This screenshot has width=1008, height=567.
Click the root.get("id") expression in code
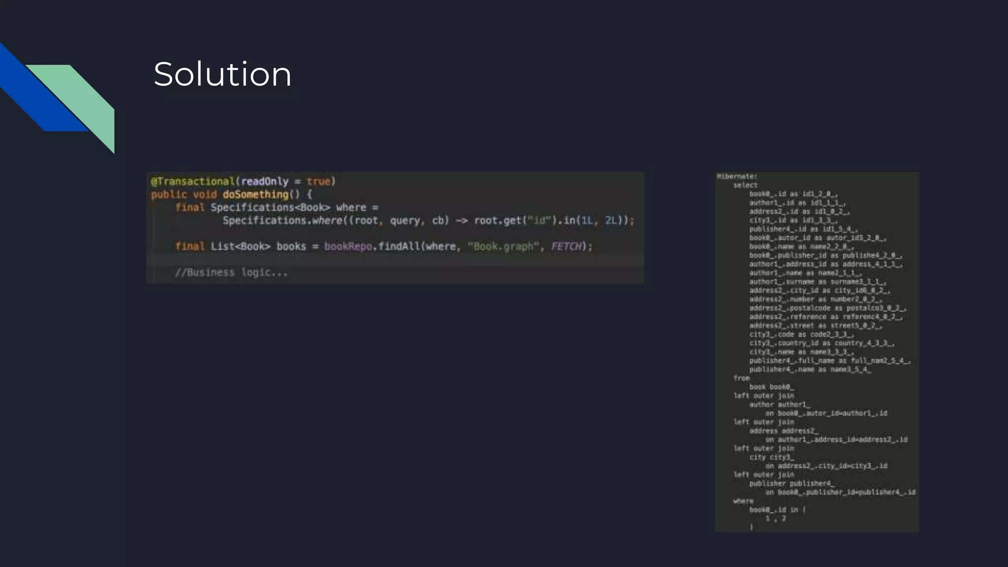(x=514, y=220)
